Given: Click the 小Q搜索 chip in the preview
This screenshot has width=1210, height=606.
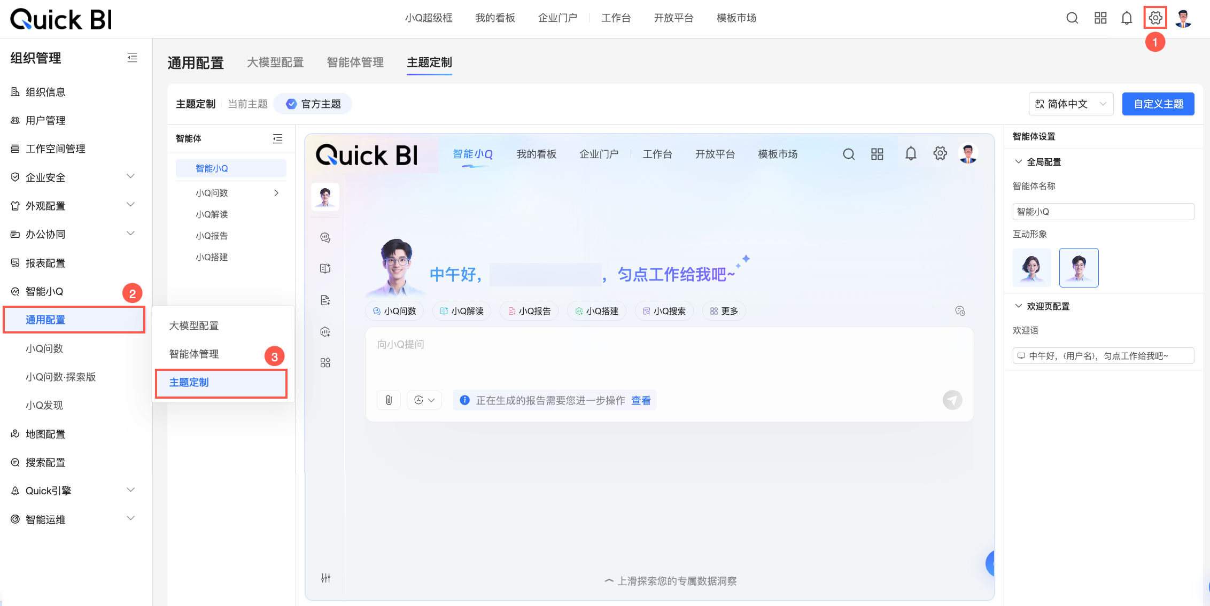Looking at the screenshot, I should pyautogui.click(x=664, y=311).
